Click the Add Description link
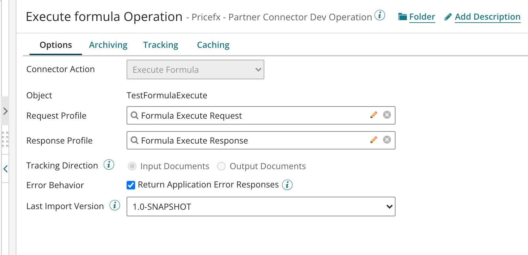The height and width of the screenshot is (255, 528). (x=487, y=17)
